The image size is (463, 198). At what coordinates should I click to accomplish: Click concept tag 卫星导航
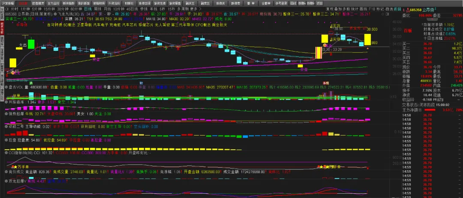(85, 25)
